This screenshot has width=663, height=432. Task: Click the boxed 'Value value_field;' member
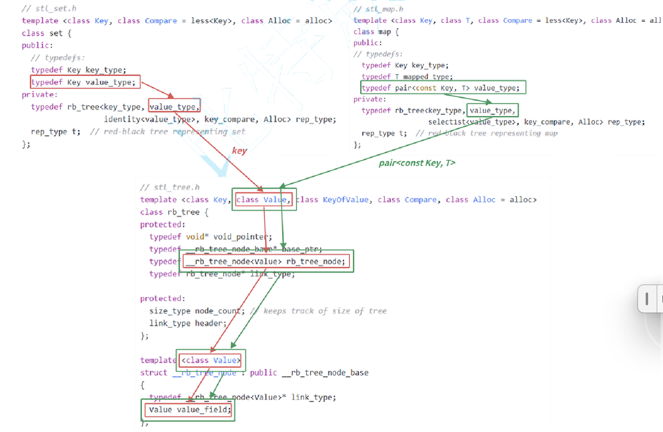tap(188, 410)
